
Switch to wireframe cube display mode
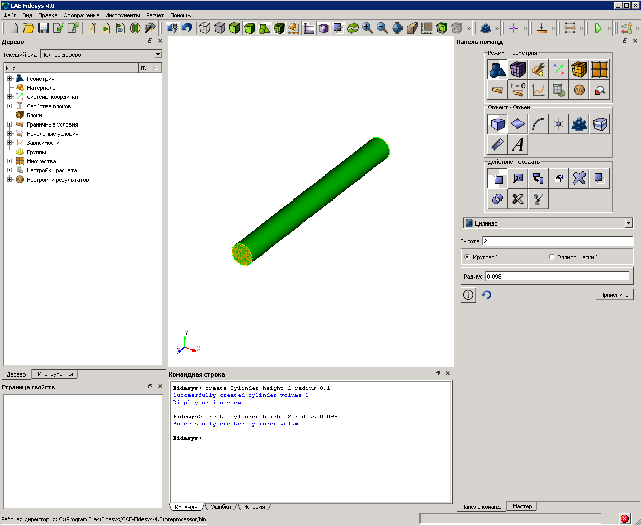(x=205, y=28)
